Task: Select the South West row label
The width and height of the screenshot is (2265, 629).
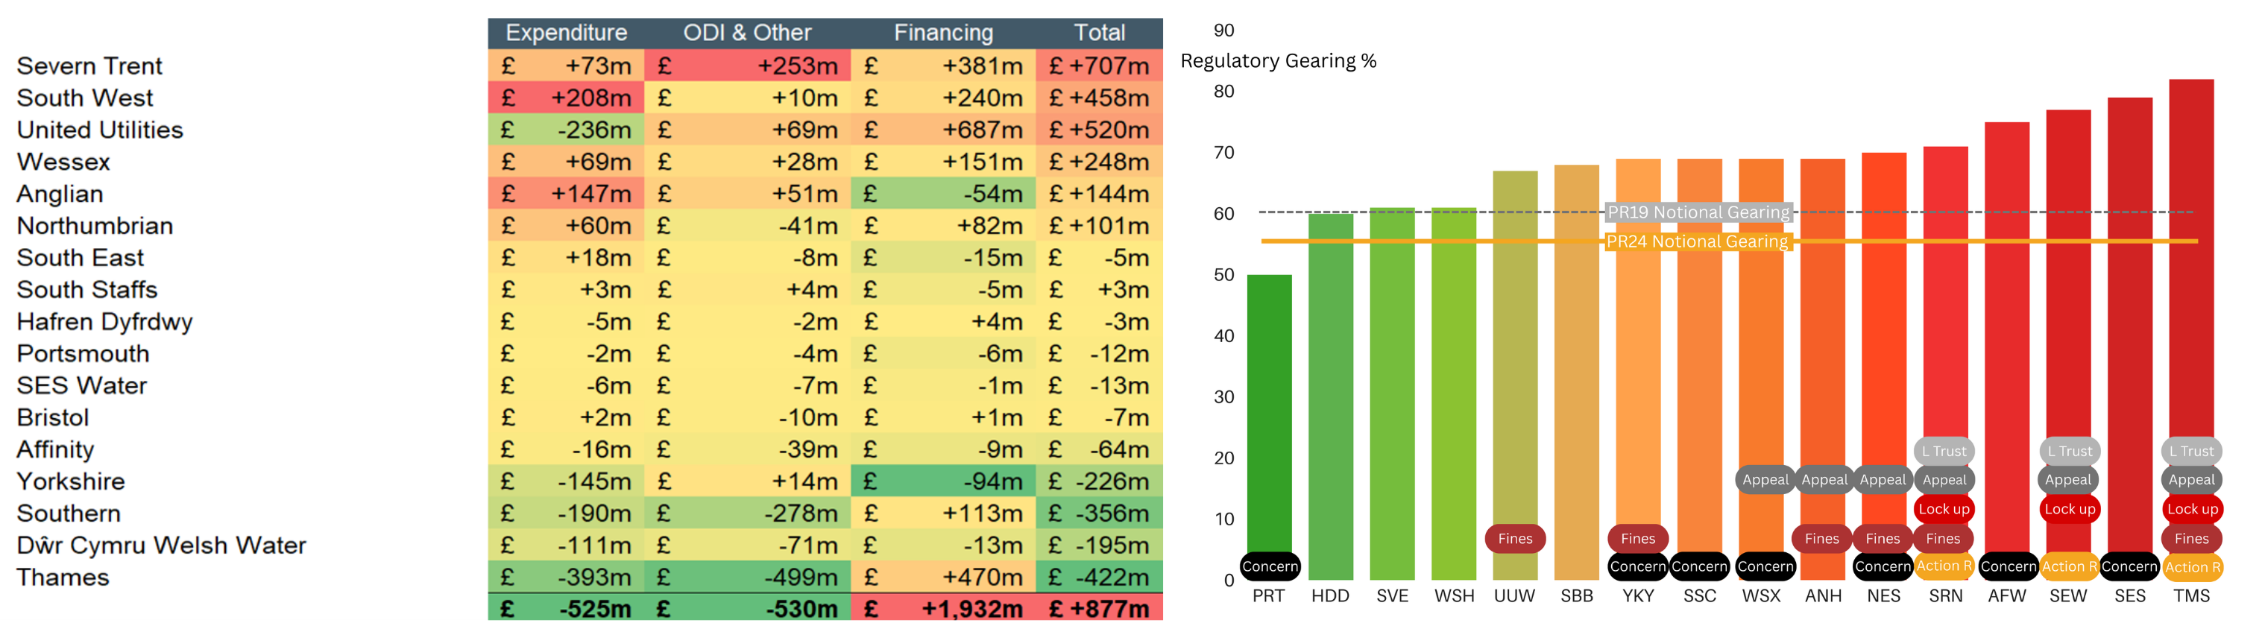Action: point(84,98)
